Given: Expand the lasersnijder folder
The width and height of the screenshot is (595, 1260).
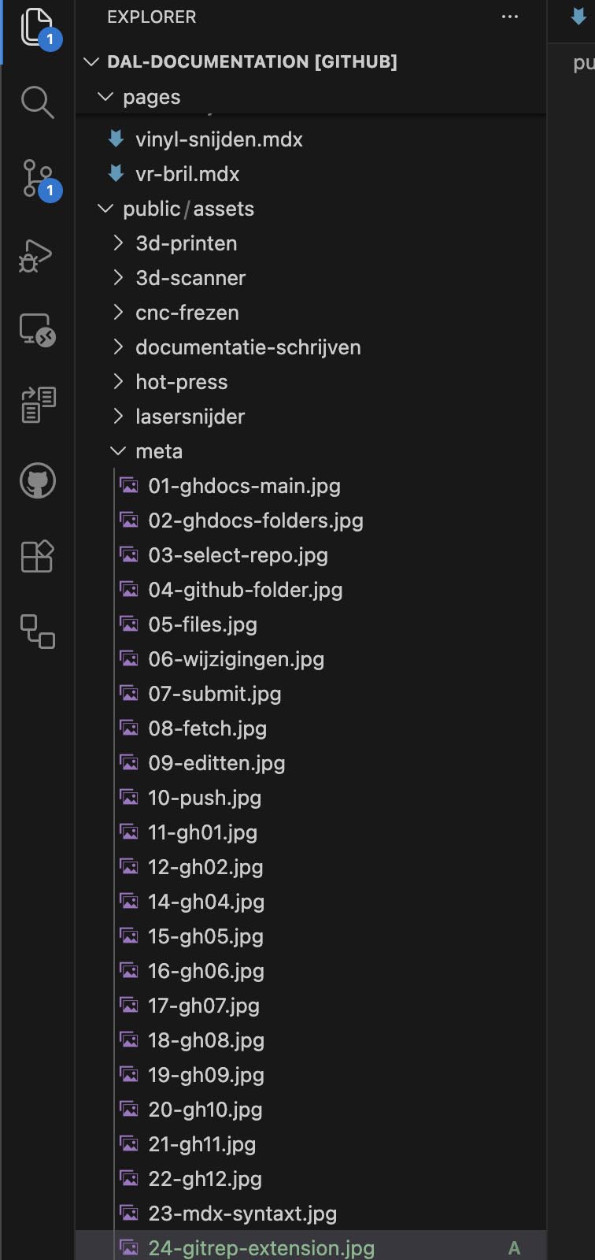Looking at the screenshot, I should tap(190, 417).
